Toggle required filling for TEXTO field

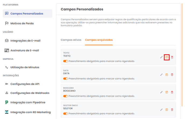(66, 61)
